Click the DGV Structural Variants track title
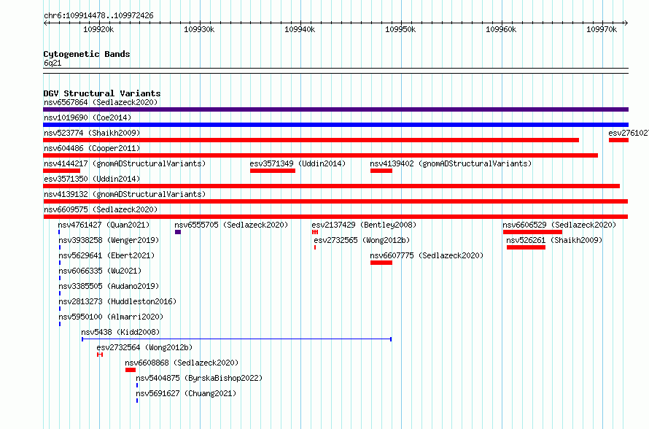This screenshot has height=429, width=649. 102,93
